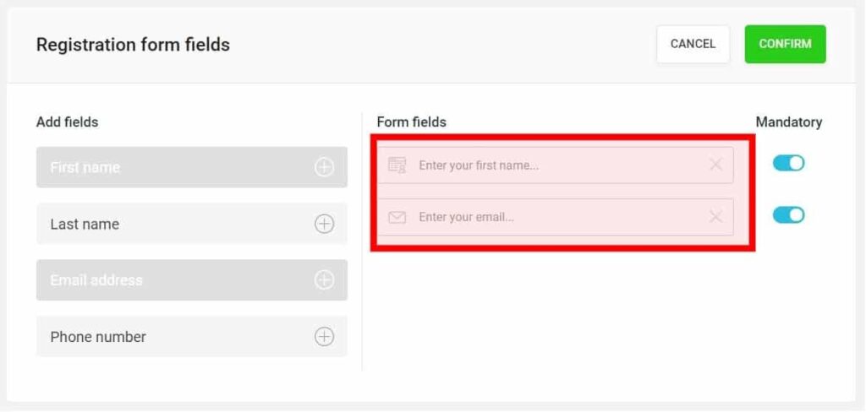Click the Registration form fields title
Image resolution: width=866 pixels, height=412 pixels.
133,45
